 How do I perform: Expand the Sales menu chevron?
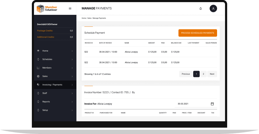pos(72,76)
